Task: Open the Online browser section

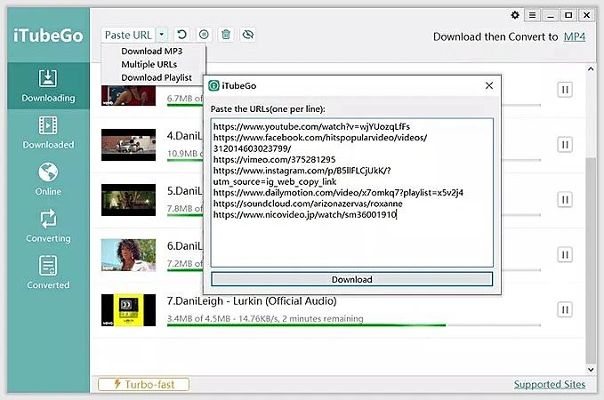Action: click(x=48, y=180)
